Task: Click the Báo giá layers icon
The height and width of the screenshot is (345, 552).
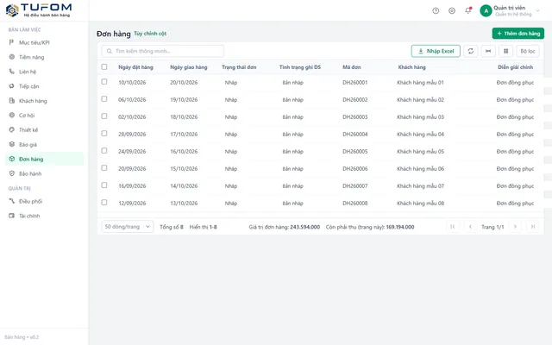Action: point(11,144)
